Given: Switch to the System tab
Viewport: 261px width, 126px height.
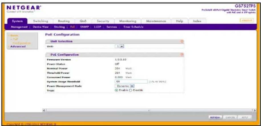Looking at the screenshot, I should click(17, 21).
